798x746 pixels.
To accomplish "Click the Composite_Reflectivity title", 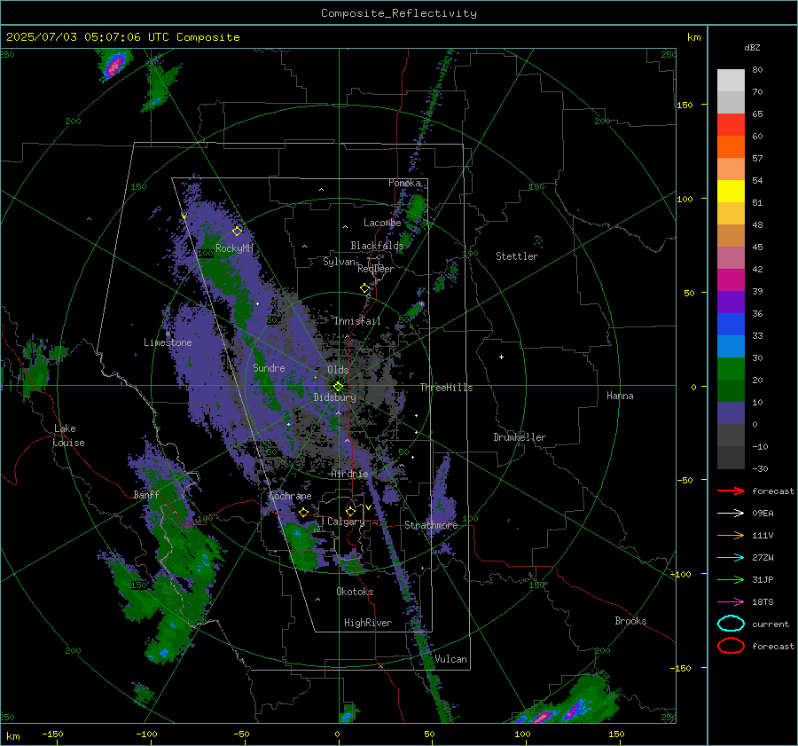I will (x=399, y=13).
